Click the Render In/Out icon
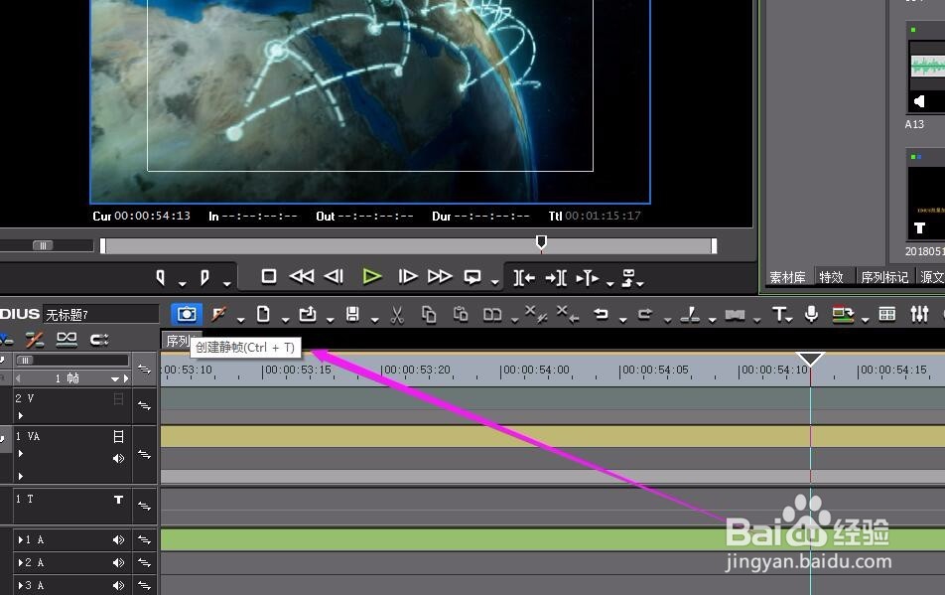The height and width of the screenshot is (595, 945). pyautogui.click(x=843, y=314)
